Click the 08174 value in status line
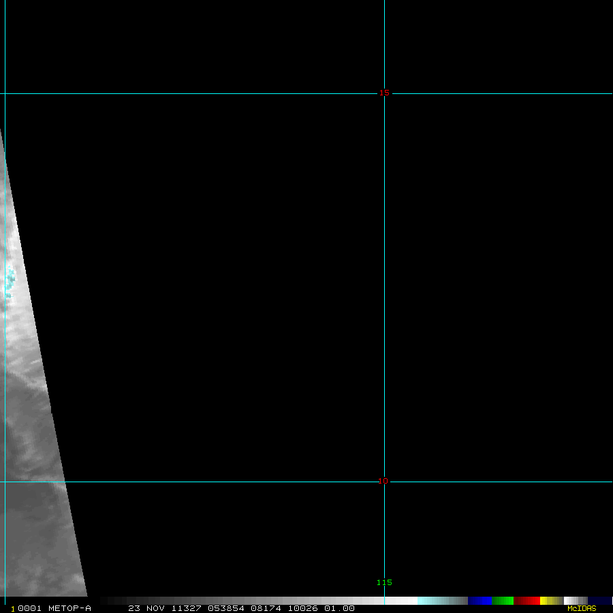Image resolution: width=613 pixels, height=613 pixels. [264, 608]
